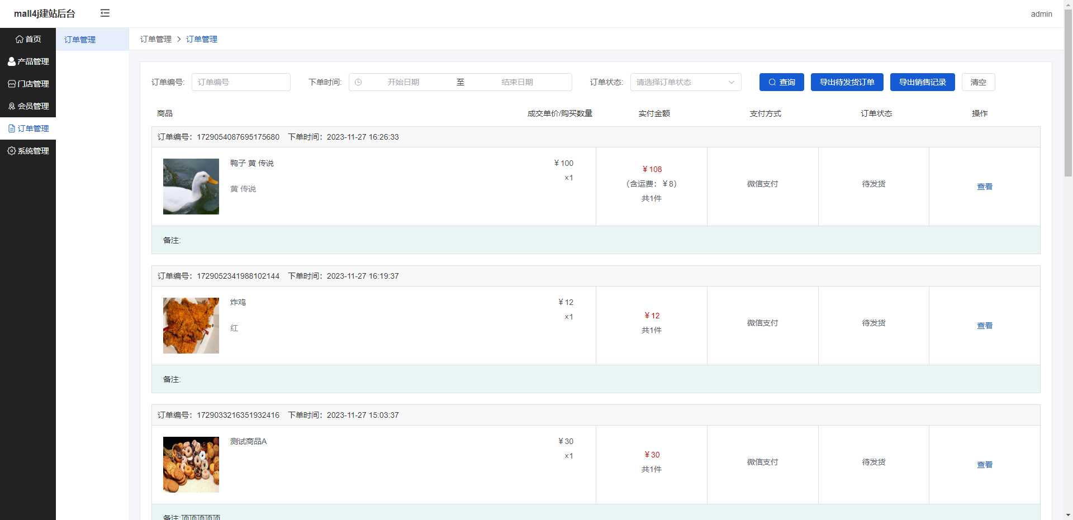This screenshot has height=520, width=1073.
Task: Expand the 订单状态 dropdown arrow
Action: tap(731, 82)
